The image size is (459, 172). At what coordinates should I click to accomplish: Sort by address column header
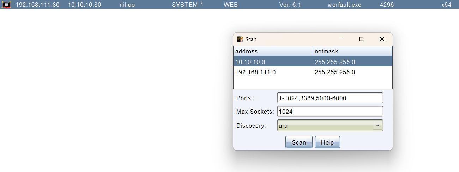(273, 51)
